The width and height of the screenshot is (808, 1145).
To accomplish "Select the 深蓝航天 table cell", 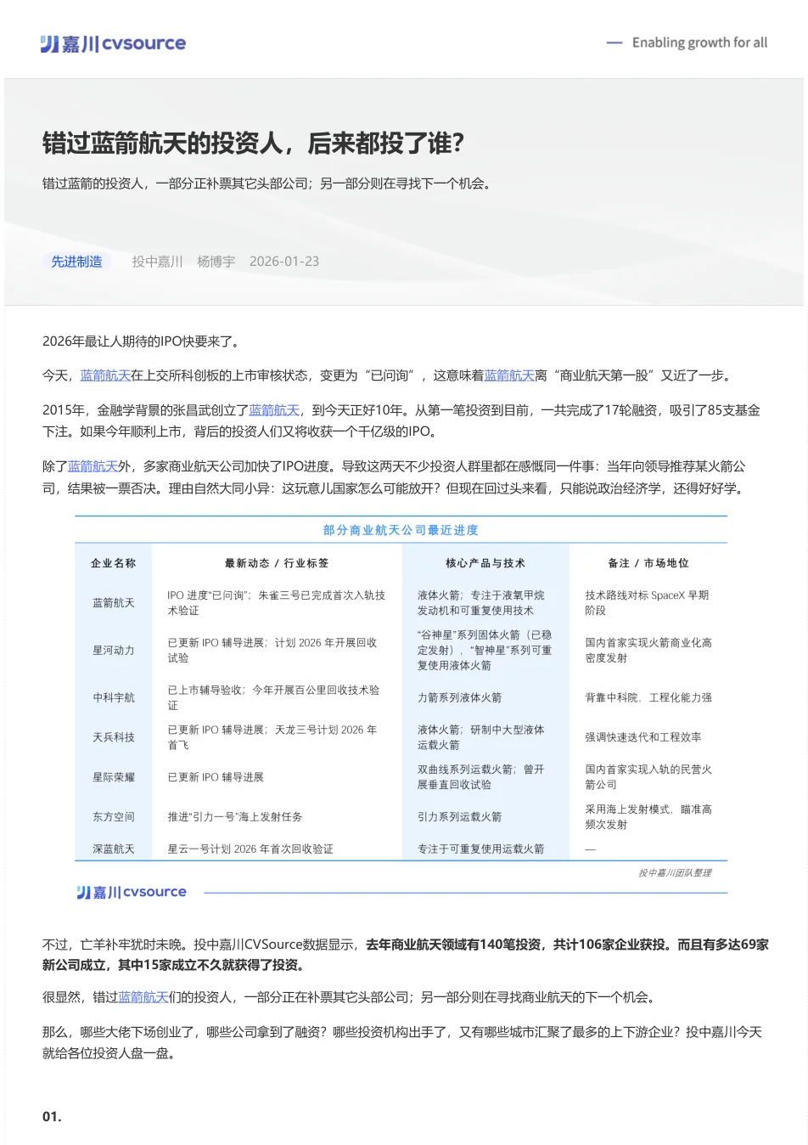I will pos(114,849).
